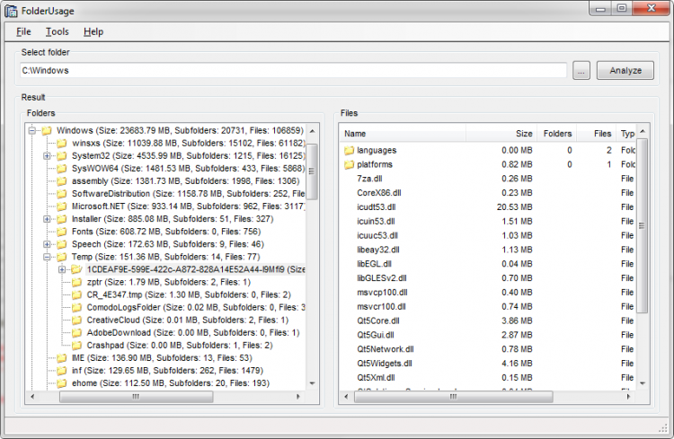Image resolution: width=674 pixels, height=439 pixels.
Task: Click the AdobeDownload folder icon
Action: pyautogui.click(x=77, y=332)
